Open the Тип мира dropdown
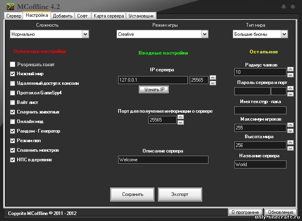302x221 pixels. point(284,35)
